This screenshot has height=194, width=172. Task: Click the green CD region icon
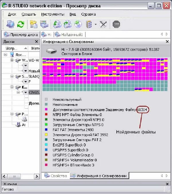[78, 24]
